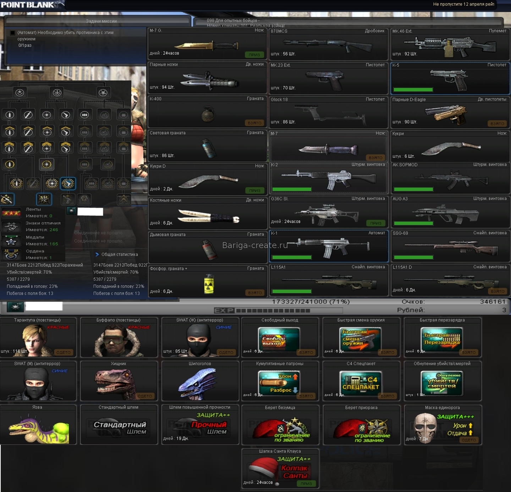Click the EXP progress bar
This screenshot has width=511, height=492.
pyautogui.click(x=279, y=311)
